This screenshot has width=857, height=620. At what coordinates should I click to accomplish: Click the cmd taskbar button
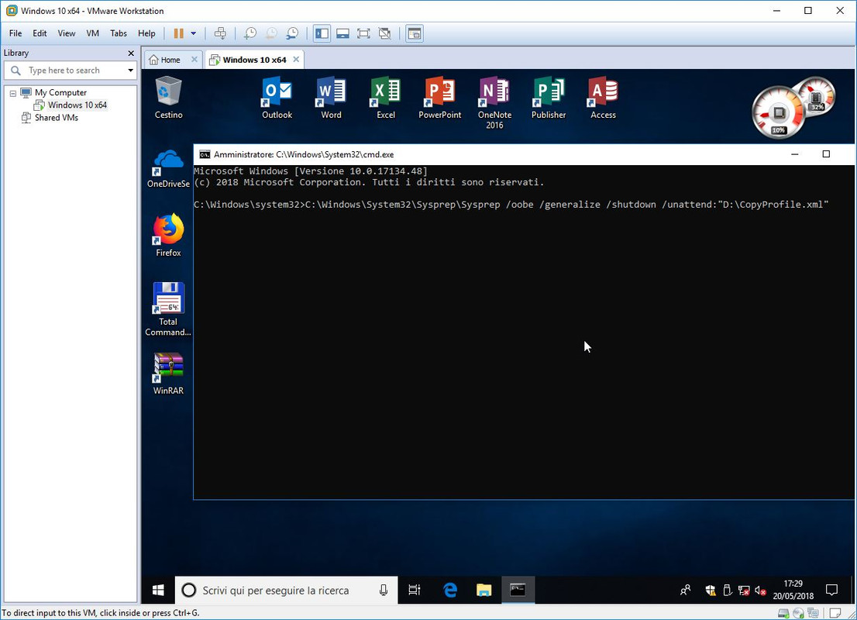pyautogui.click(x=518, y=590)
